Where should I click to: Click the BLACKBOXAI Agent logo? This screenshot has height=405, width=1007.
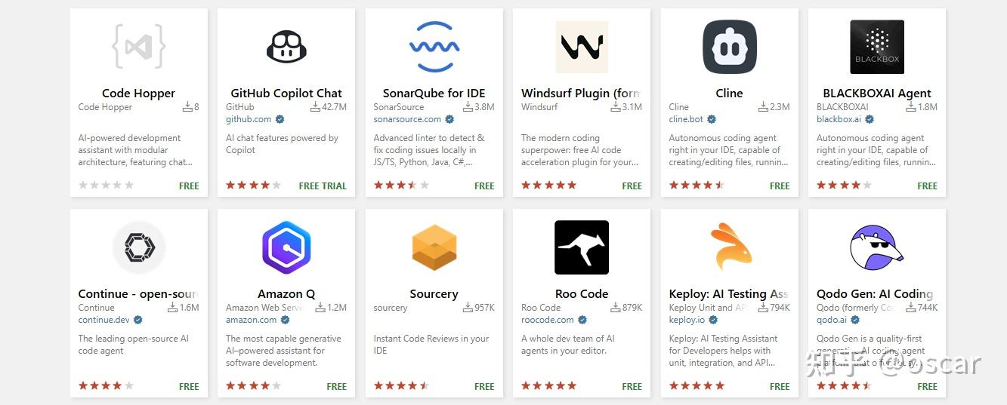pos(877,47)
